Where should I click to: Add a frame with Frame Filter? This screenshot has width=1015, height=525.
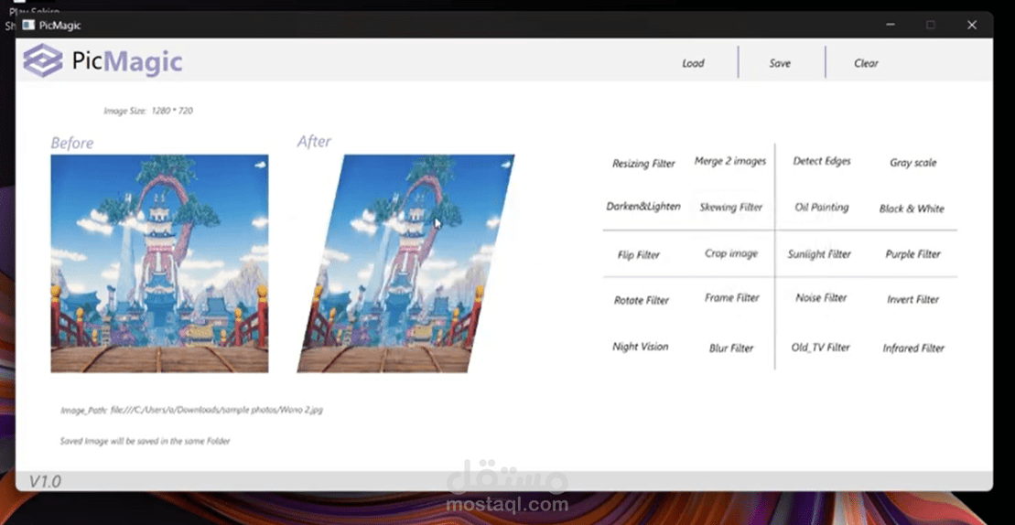[731, 298]
